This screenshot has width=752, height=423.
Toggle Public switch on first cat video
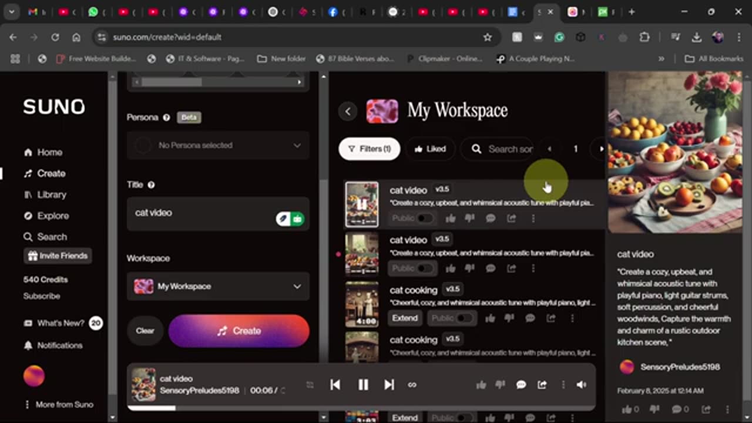click(424, 219)
